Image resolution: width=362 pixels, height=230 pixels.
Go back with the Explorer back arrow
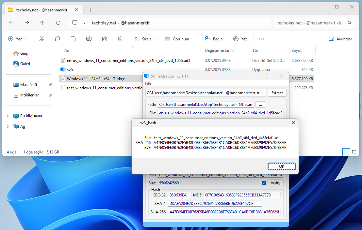pyautogui.click(x=11, y=23)
